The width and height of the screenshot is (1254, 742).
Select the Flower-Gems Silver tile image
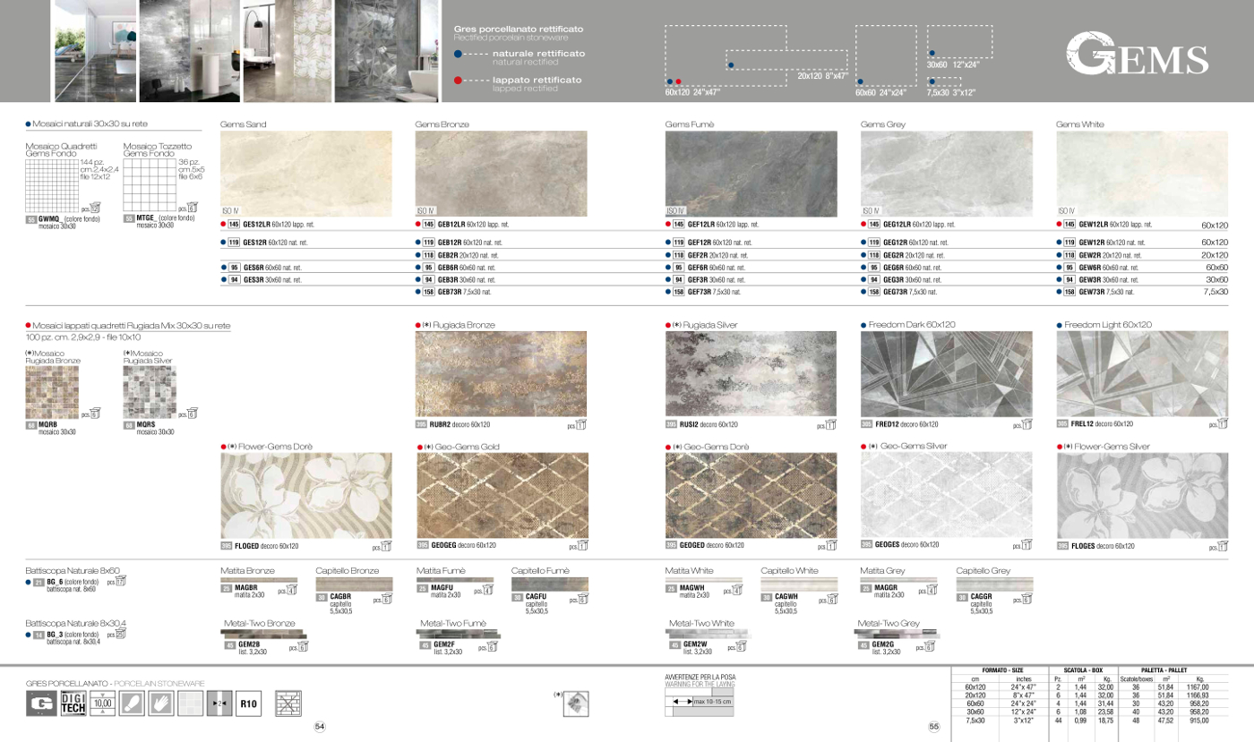pyautogui.click(x=1143, y=495)
